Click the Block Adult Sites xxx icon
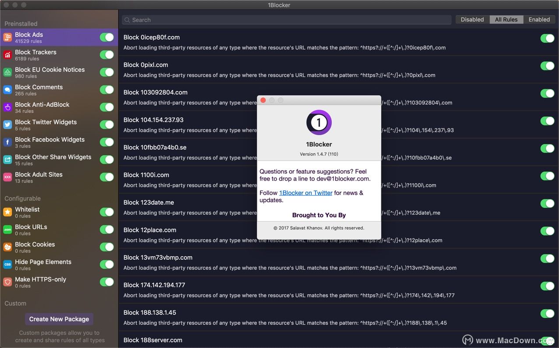 click(x=7, y=177)
